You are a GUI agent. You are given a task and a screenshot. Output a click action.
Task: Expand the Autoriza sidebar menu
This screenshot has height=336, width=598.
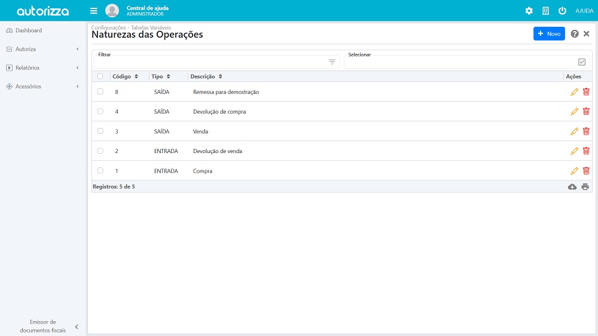pos(42,49)
